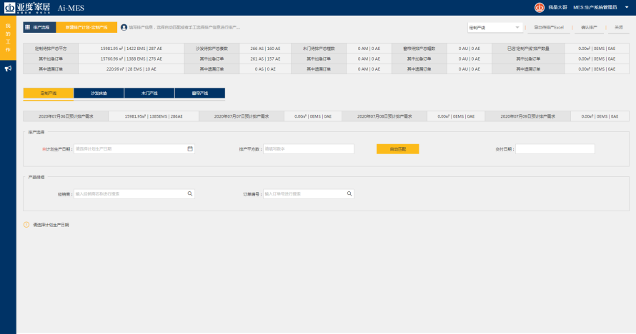Click the 计划生产日期 date input
Screen dimensions: 636x334
pyautogui.click(x=134, y=148)
